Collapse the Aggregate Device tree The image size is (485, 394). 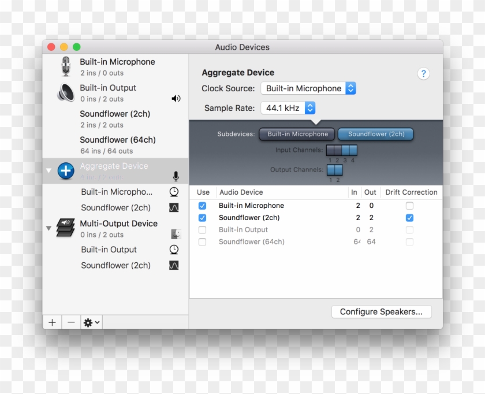point(48,171)
